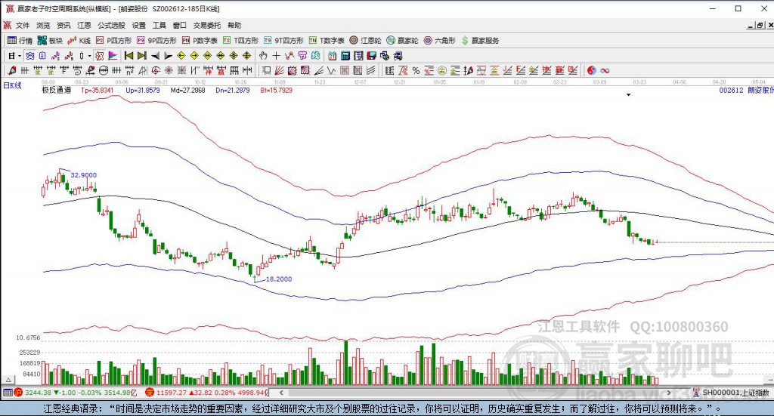The width and height of the screenshot is (774, 416).
Task: Click the yin-yang sphere icon
Action: [591, 70]
